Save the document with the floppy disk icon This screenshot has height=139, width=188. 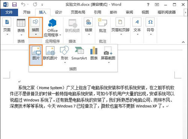[x=14, y=5]
